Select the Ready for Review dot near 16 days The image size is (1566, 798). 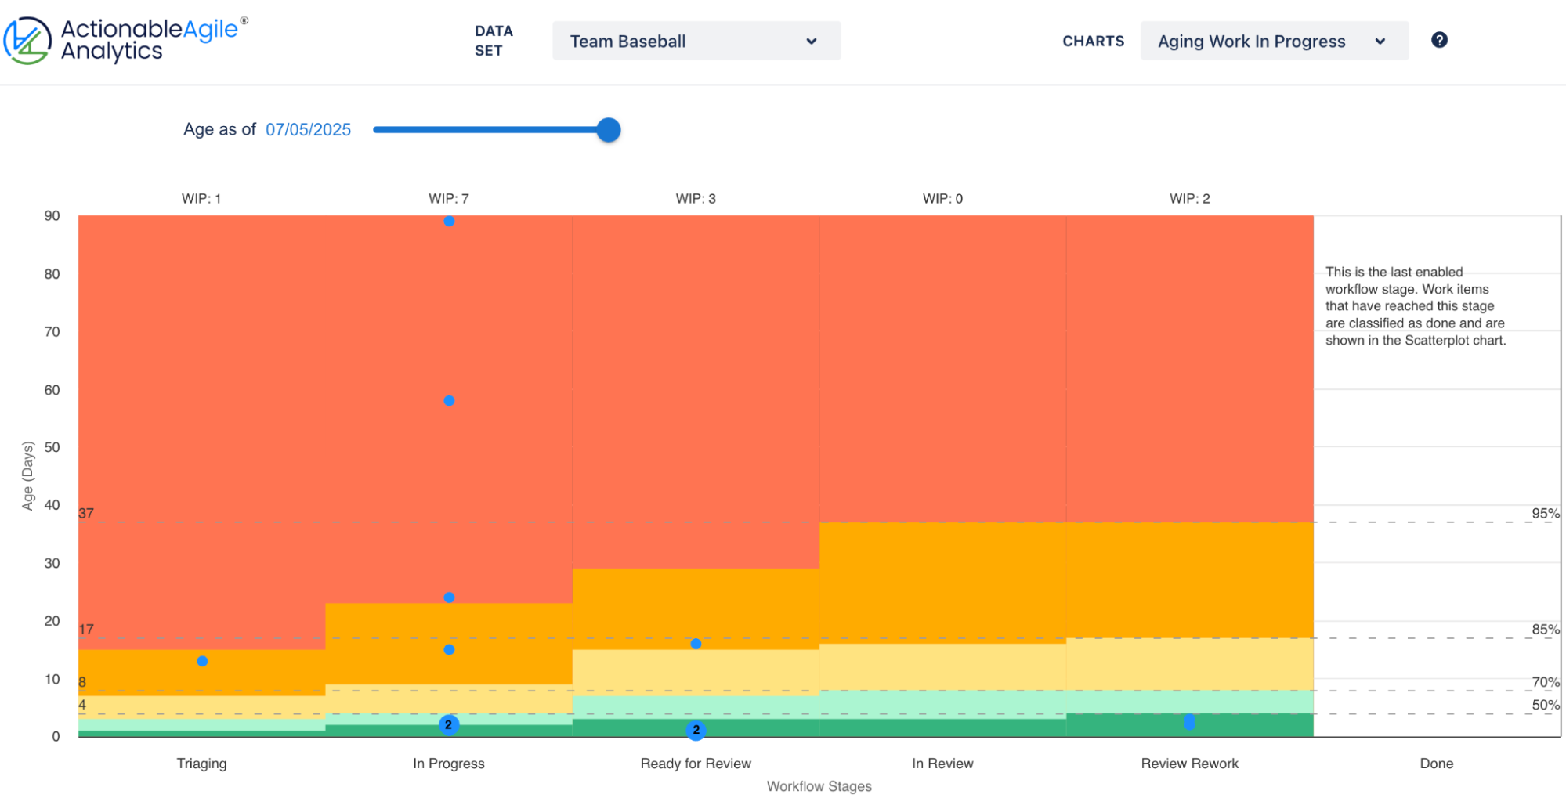pos(696,644)
